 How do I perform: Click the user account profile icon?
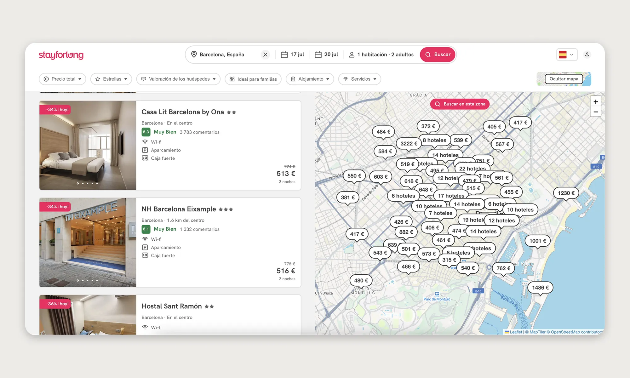(x=587, y=54)
